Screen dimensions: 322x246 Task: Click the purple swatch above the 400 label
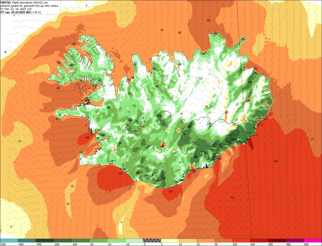coord(295,240)
